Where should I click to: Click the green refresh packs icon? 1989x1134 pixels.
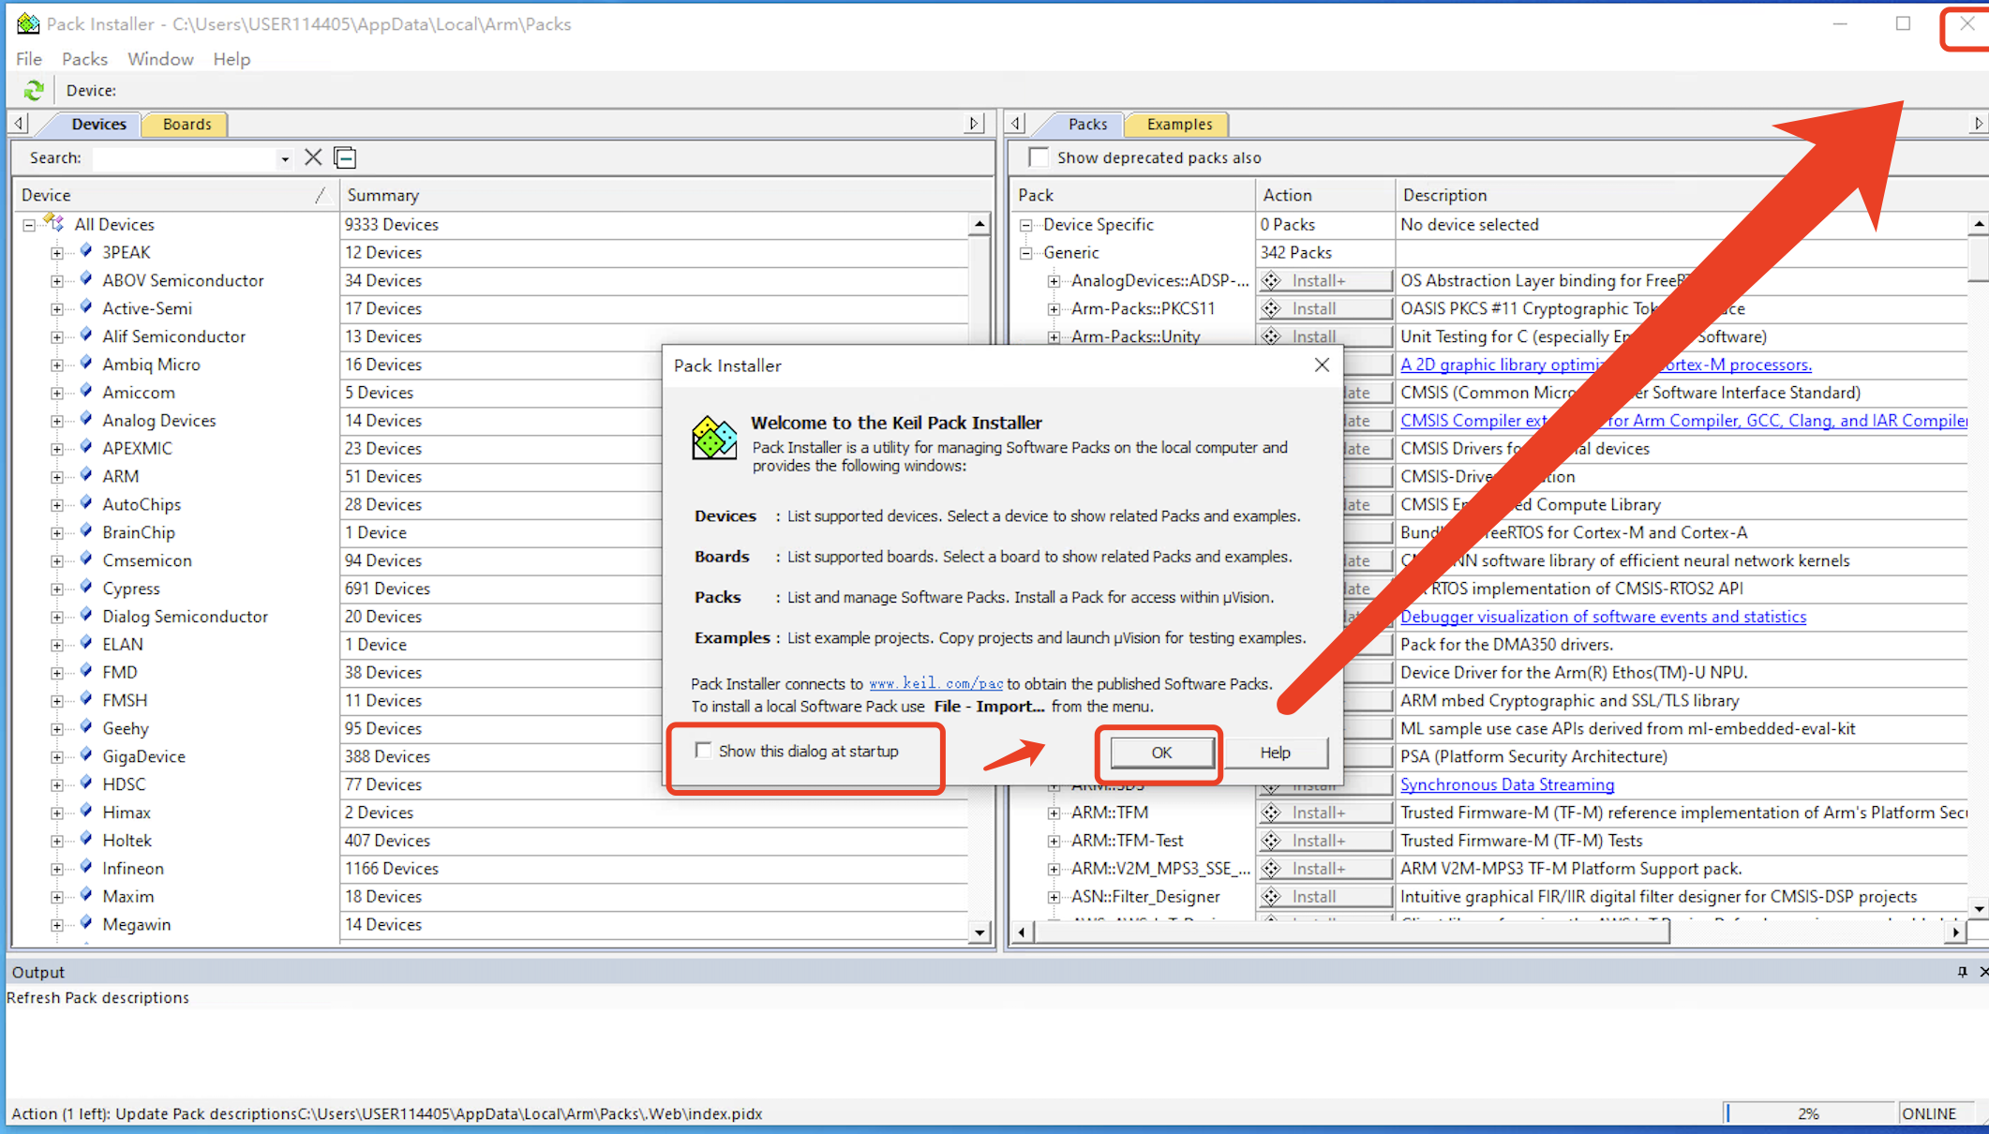pos(34,90)
